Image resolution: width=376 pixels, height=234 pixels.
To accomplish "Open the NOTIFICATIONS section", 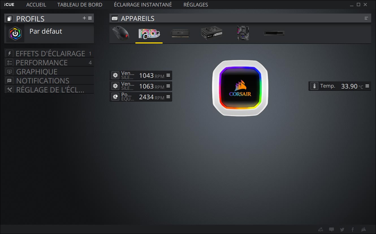I will pyautogui.click(x=49, y=81).
